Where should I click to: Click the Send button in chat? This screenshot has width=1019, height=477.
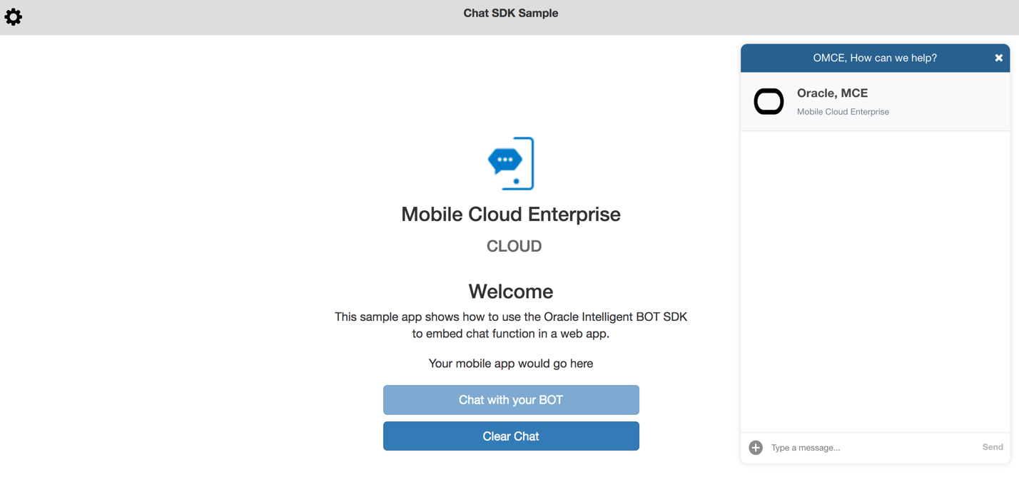coord(993,447)
